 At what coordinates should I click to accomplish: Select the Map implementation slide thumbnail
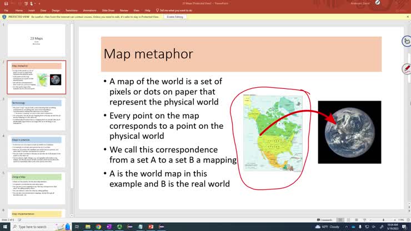point(37,213)
